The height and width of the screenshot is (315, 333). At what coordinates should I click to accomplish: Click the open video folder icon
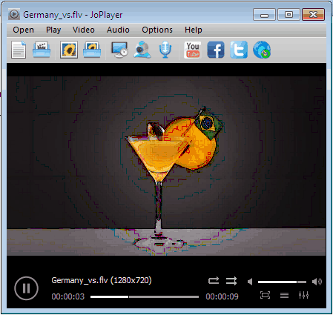click(x=42, y=50)
